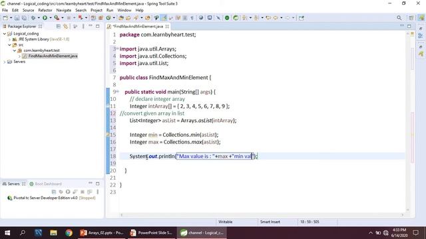
Task: Open File Explorer from taskbar
Action: click(x=53, y=233)
